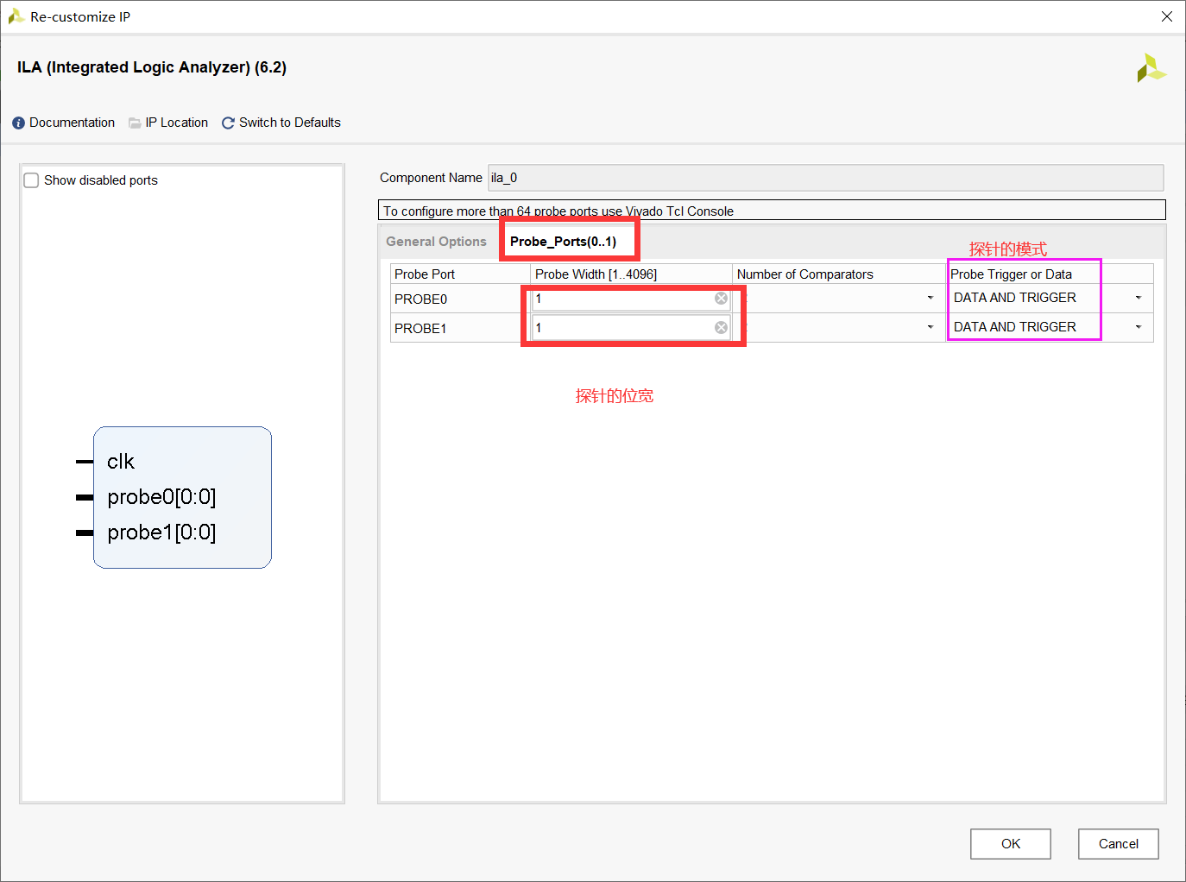Click the Probe Port column header
The image size is (1186, 882).
(x=460, y=274)
